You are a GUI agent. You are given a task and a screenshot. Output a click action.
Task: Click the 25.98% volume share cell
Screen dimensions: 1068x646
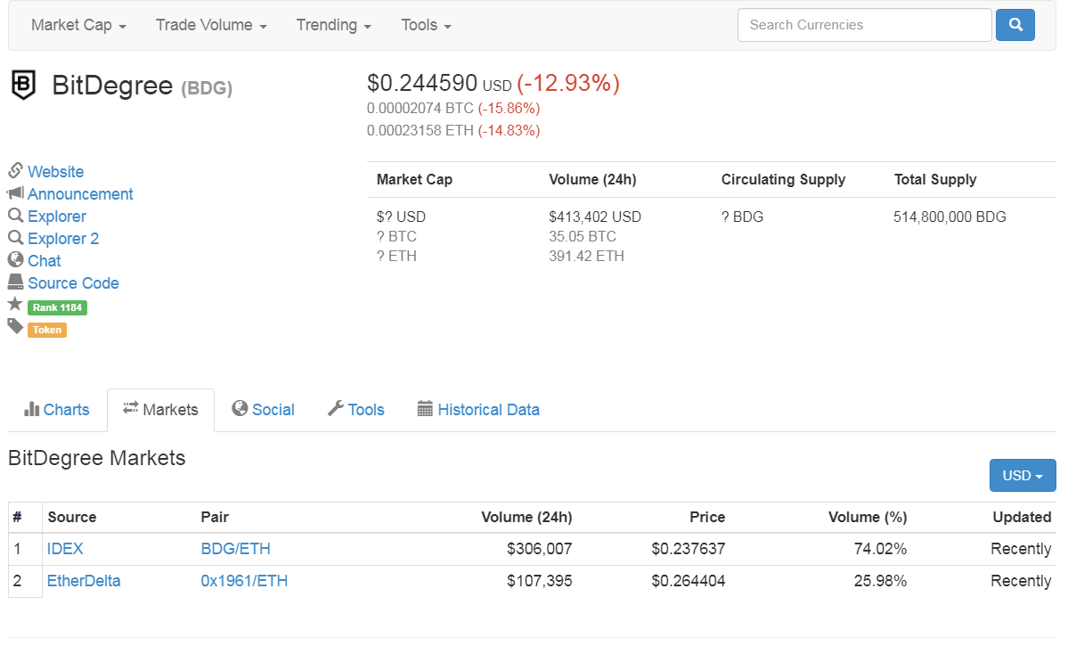pyautogui.click(x=880, y=581)
